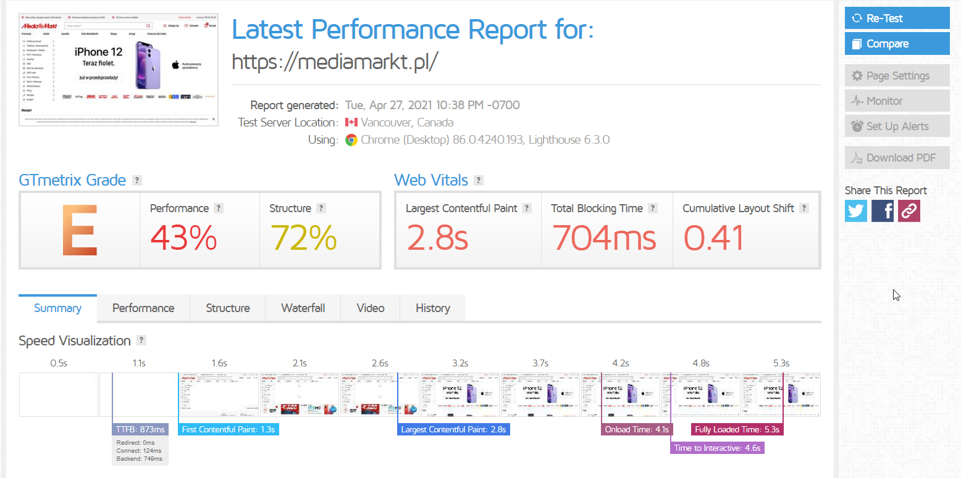Click help icon for Largest Contentful Paint

527,208
